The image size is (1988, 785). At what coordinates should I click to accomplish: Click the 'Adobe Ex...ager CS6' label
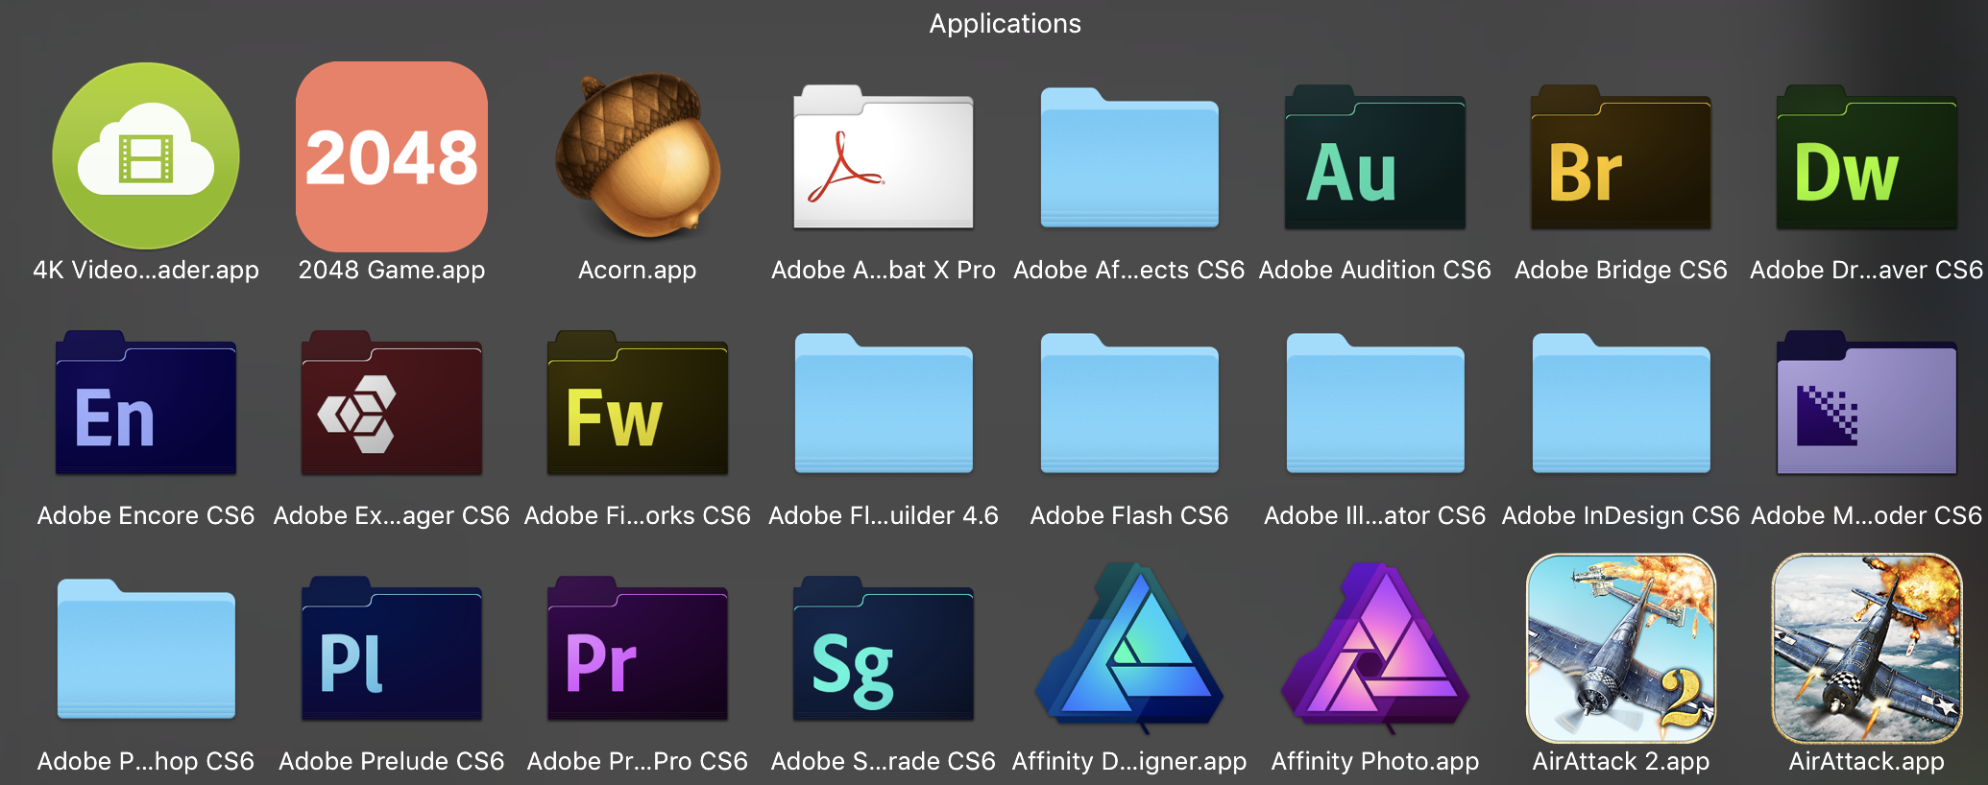click(392, 516)
